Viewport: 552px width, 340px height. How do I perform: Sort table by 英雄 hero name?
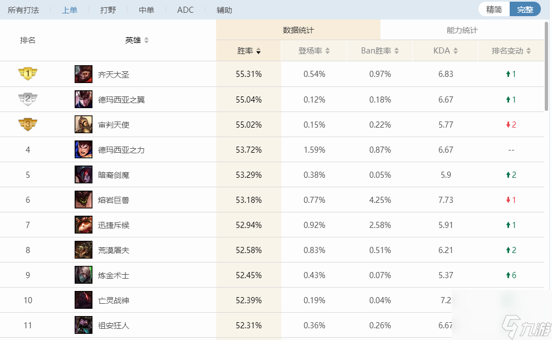[137, 40]
